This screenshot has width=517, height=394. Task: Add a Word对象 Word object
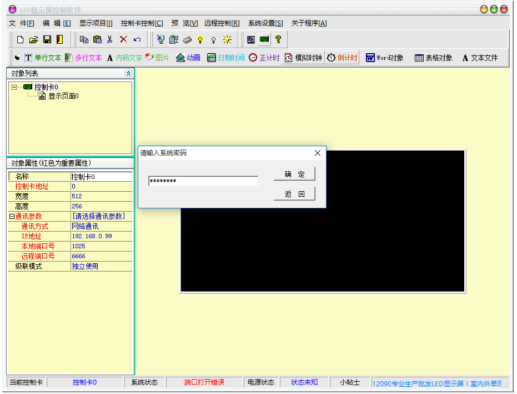click(x=384, y=57)
